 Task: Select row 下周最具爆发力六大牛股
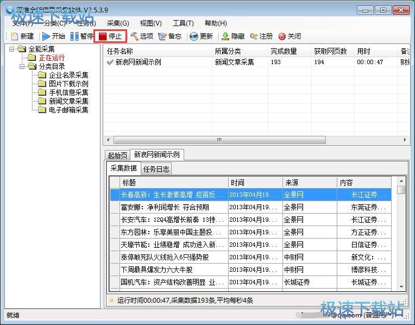tap(250, 270)
